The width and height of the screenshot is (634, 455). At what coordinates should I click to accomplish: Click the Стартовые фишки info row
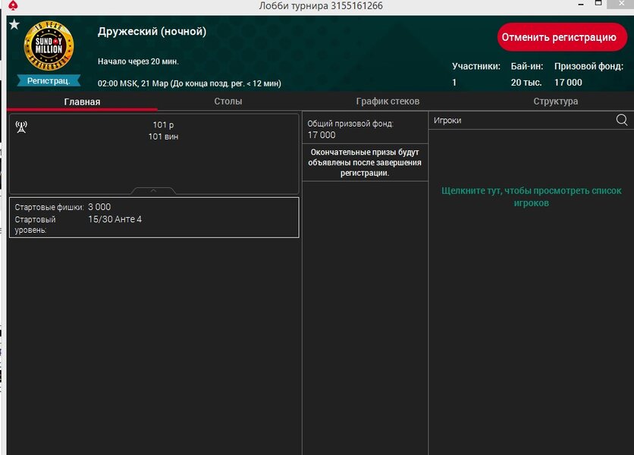(x=154, y=207)
